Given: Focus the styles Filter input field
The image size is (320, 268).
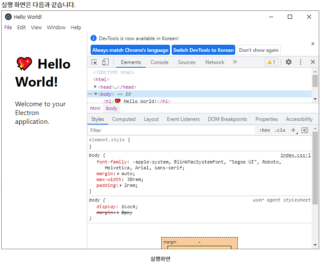Looking at the screenshot, I should click(171, 130).
